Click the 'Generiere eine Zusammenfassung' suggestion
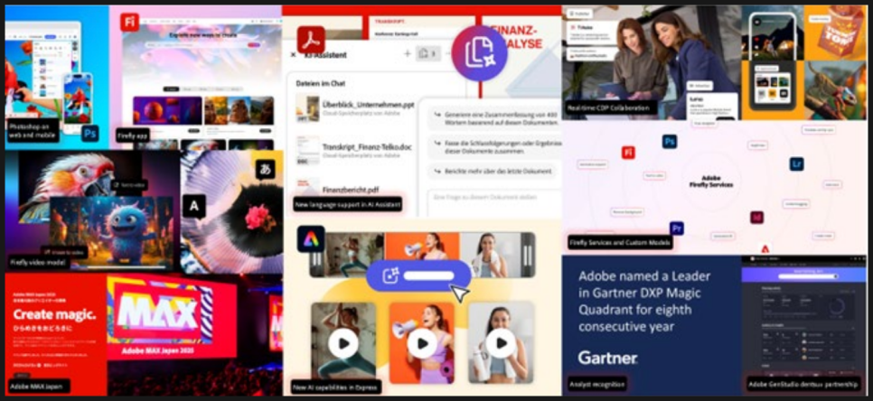The width and height of the screenshot is (873, 401). pos(494,118)
